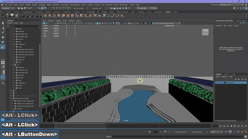Expand the bridge_proxy_bridge group in Outliner
The height and width of the screenshot is (139, 248).
pos(11,98)
